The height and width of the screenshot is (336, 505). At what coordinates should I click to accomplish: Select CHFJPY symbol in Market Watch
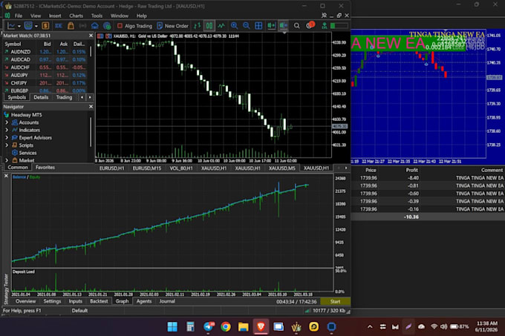[x=19, y=83]
